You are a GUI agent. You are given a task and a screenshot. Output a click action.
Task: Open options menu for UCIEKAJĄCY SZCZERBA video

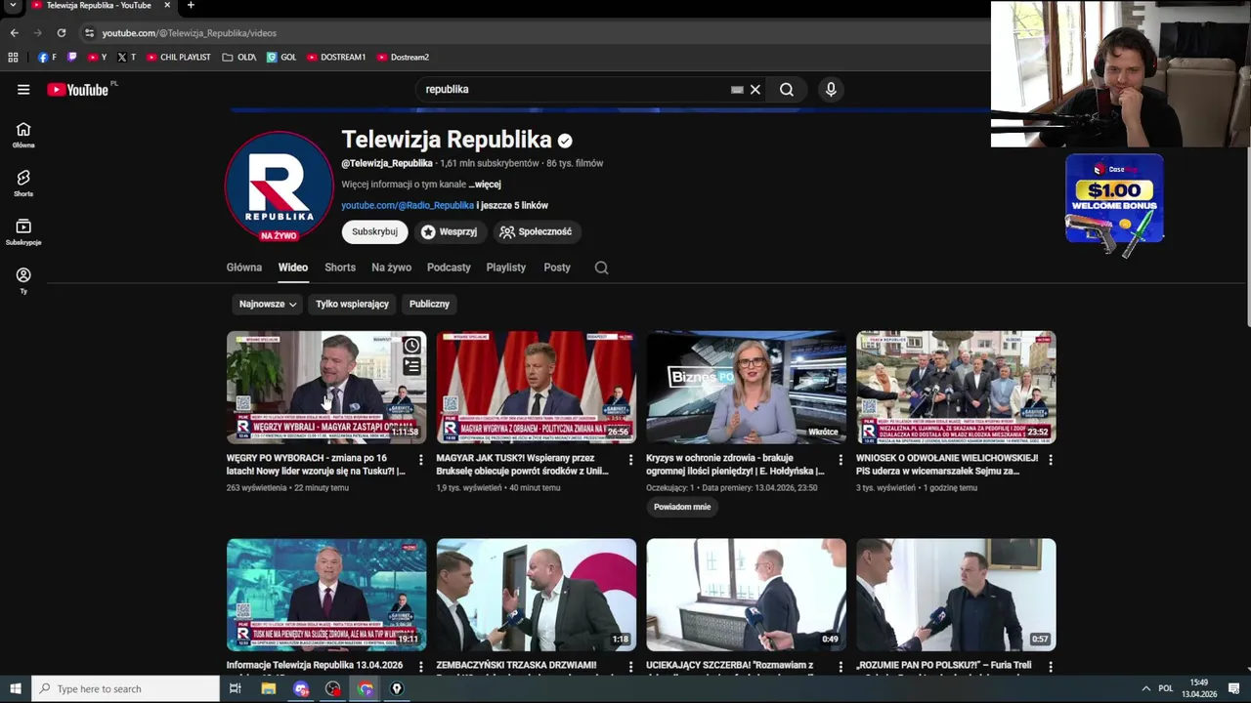tap(841, 667)
